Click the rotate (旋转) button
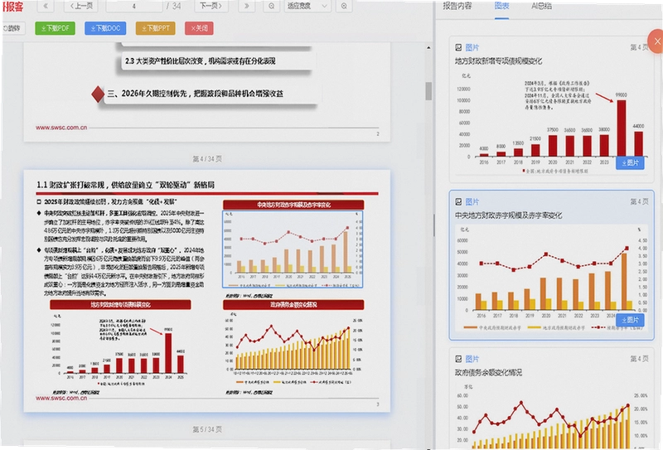This screenshot has height=450, width=663. [x=13, y=28]
